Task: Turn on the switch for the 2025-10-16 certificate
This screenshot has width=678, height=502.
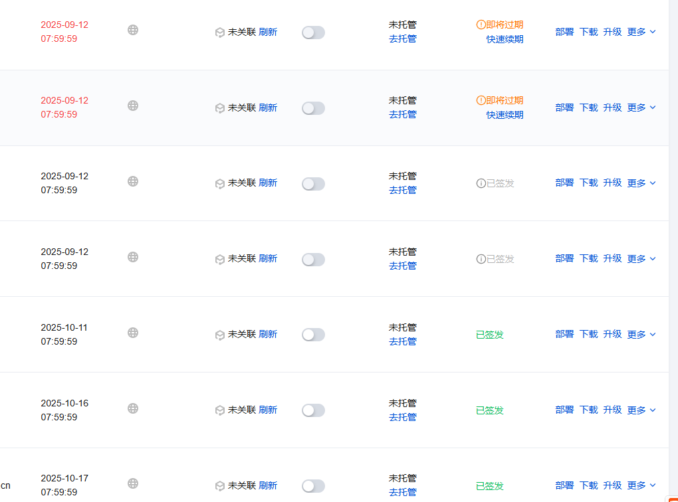Action: (x=313, y=410)
